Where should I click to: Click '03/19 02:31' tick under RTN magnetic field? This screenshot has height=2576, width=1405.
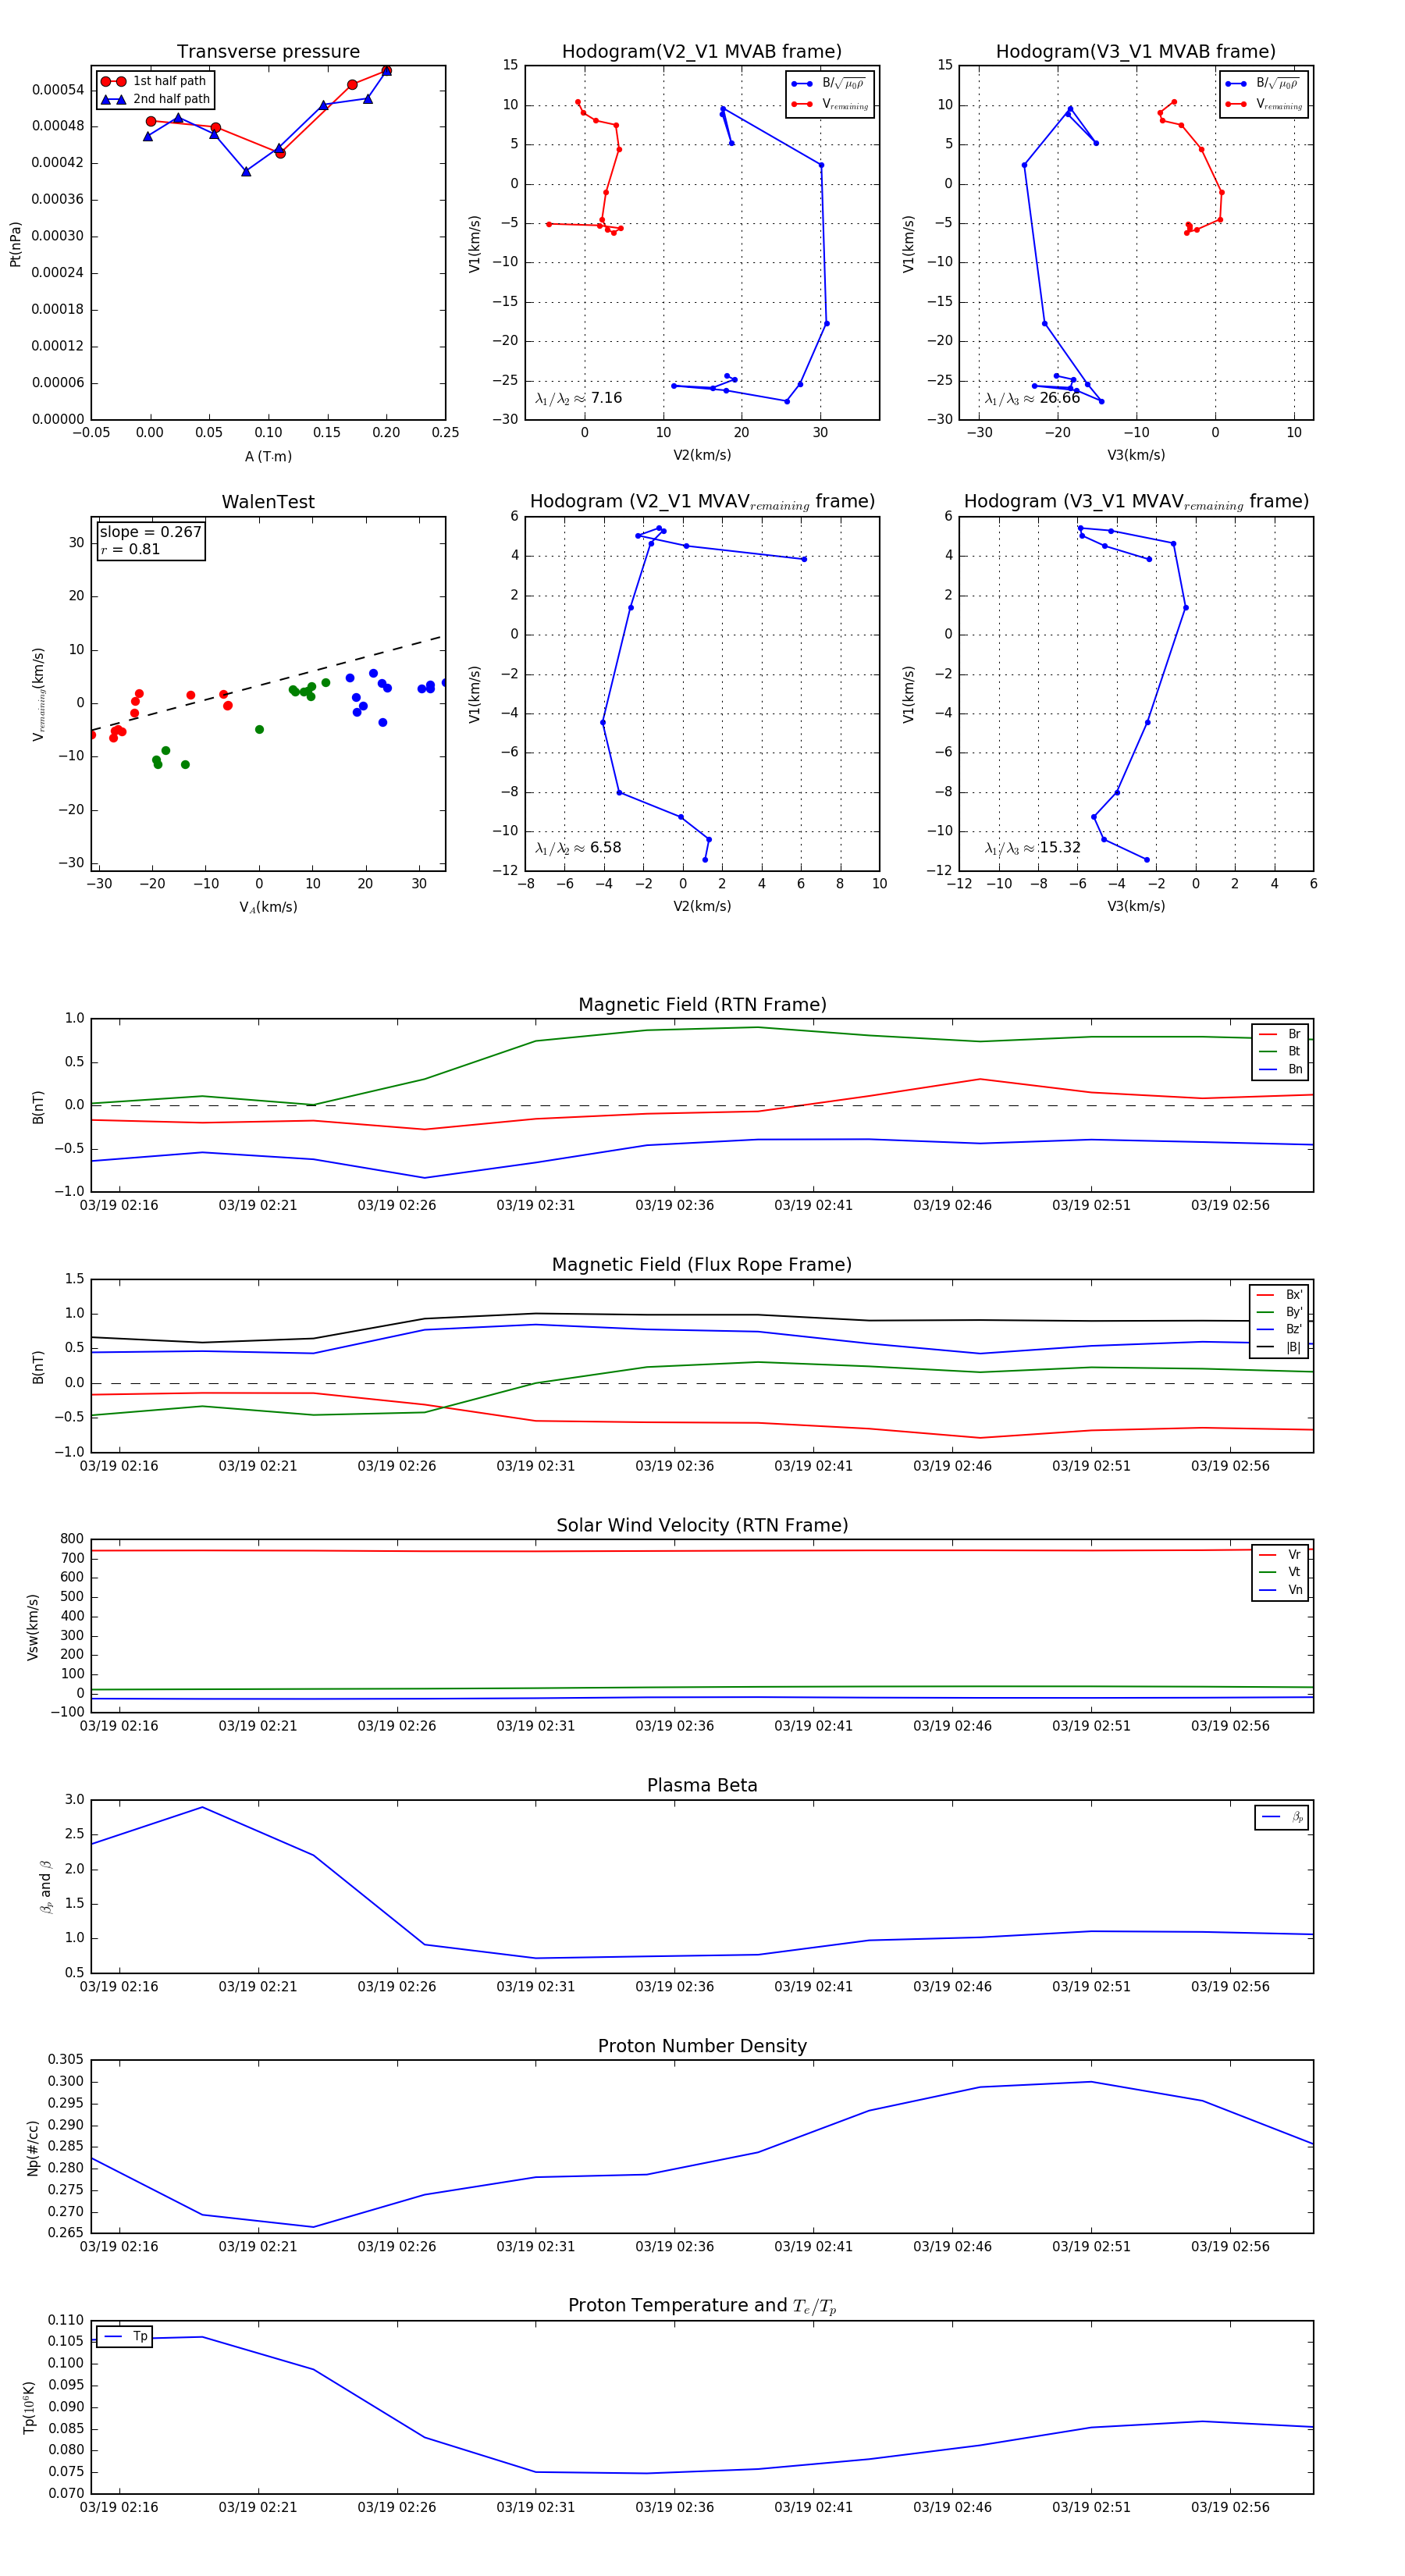(x=536, y=1206)
